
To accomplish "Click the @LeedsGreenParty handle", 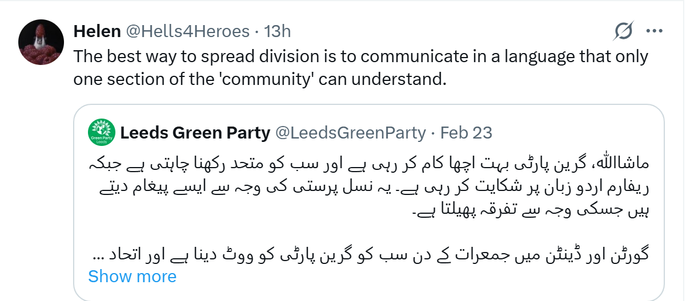I will [350, 133].
